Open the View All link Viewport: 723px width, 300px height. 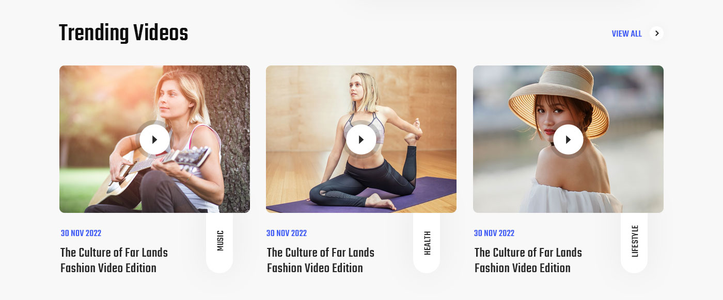pyautogui.click(x=626, y=34)
